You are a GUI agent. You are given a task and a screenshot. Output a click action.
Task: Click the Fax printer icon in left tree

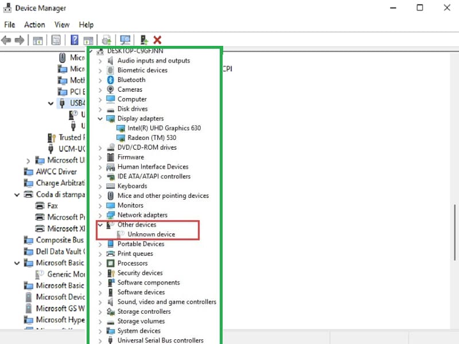point(40,206)
